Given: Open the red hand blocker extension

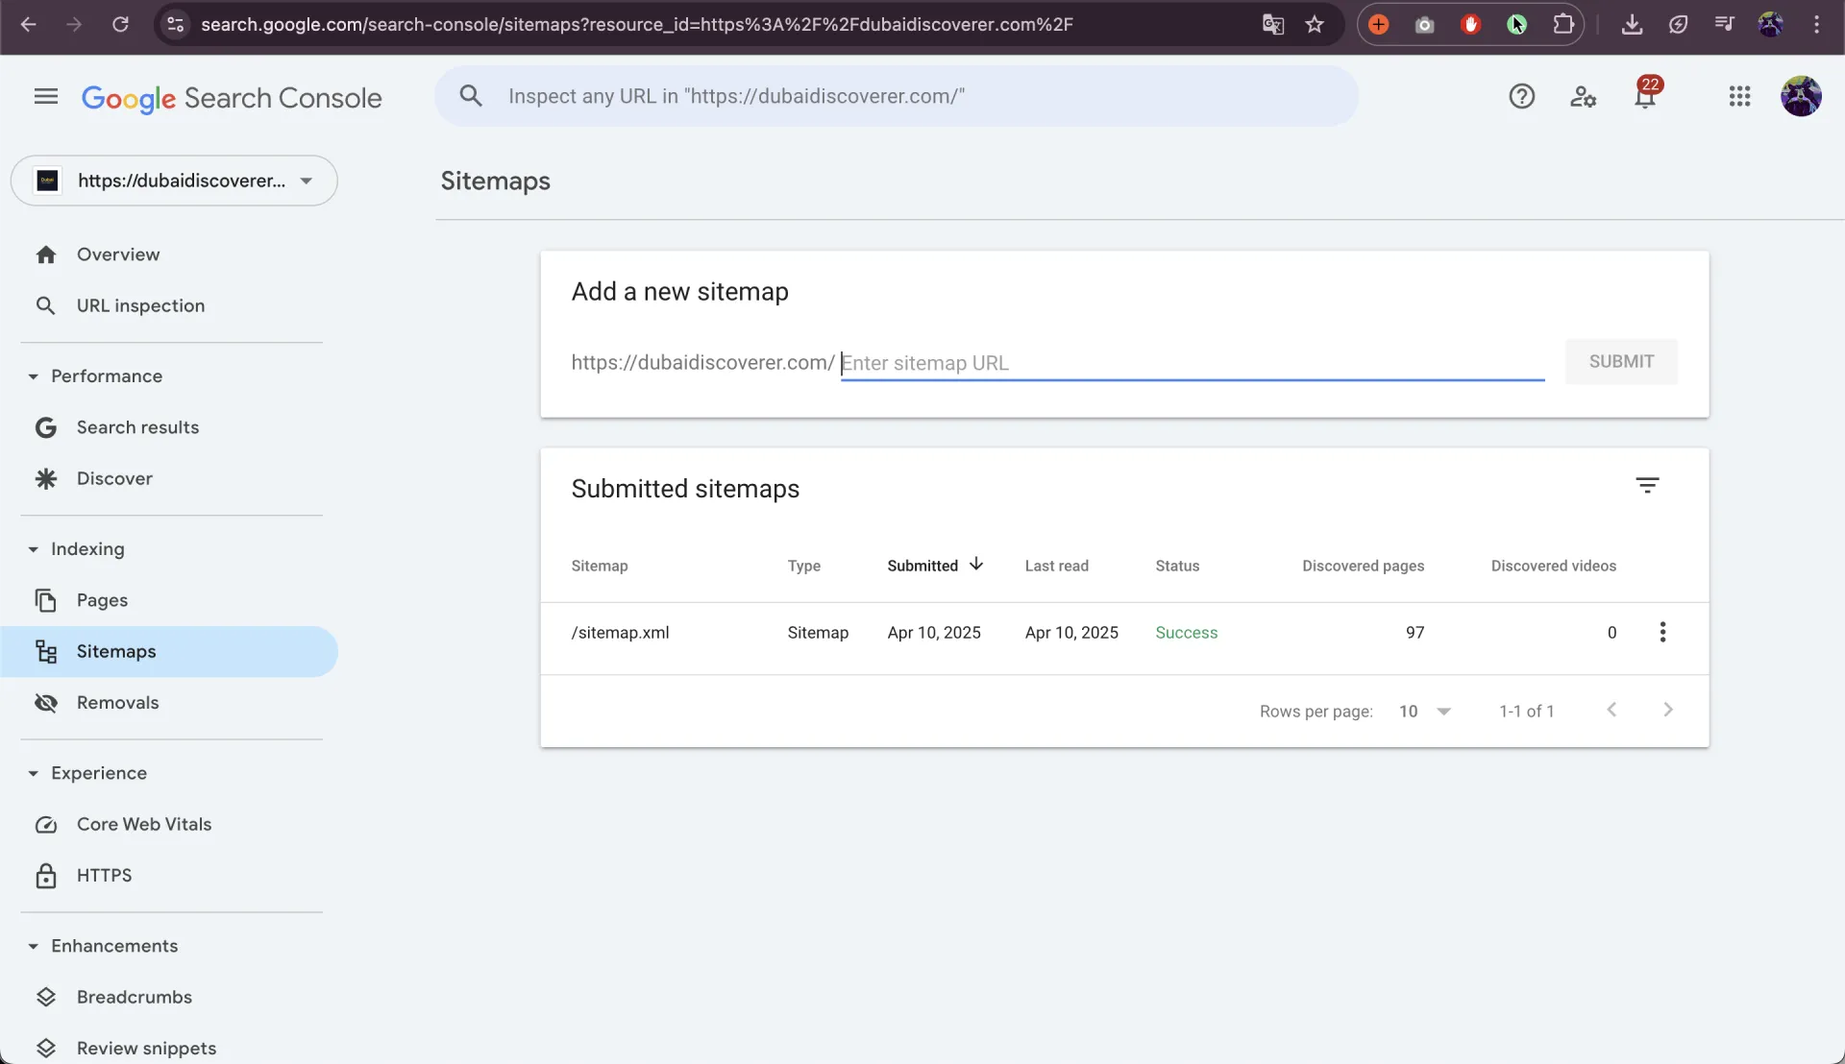Looking at the screenshot, I should coord(1470,24).
